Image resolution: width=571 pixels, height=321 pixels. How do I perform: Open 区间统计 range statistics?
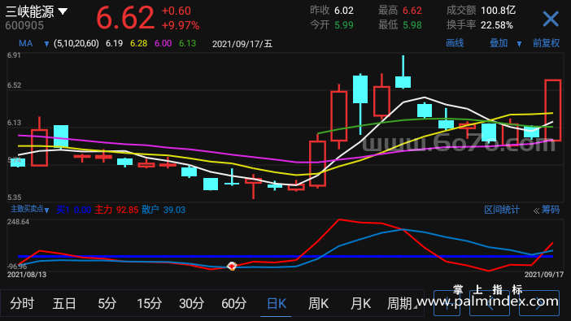[501, 210]
